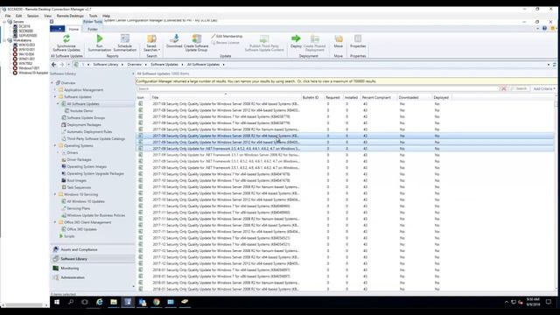Open Properties from the ribbon

coord(358,41)
